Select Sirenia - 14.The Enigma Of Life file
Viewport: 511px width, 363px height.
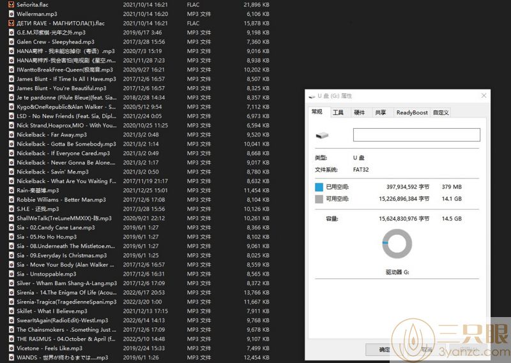[x=66, y=292]
